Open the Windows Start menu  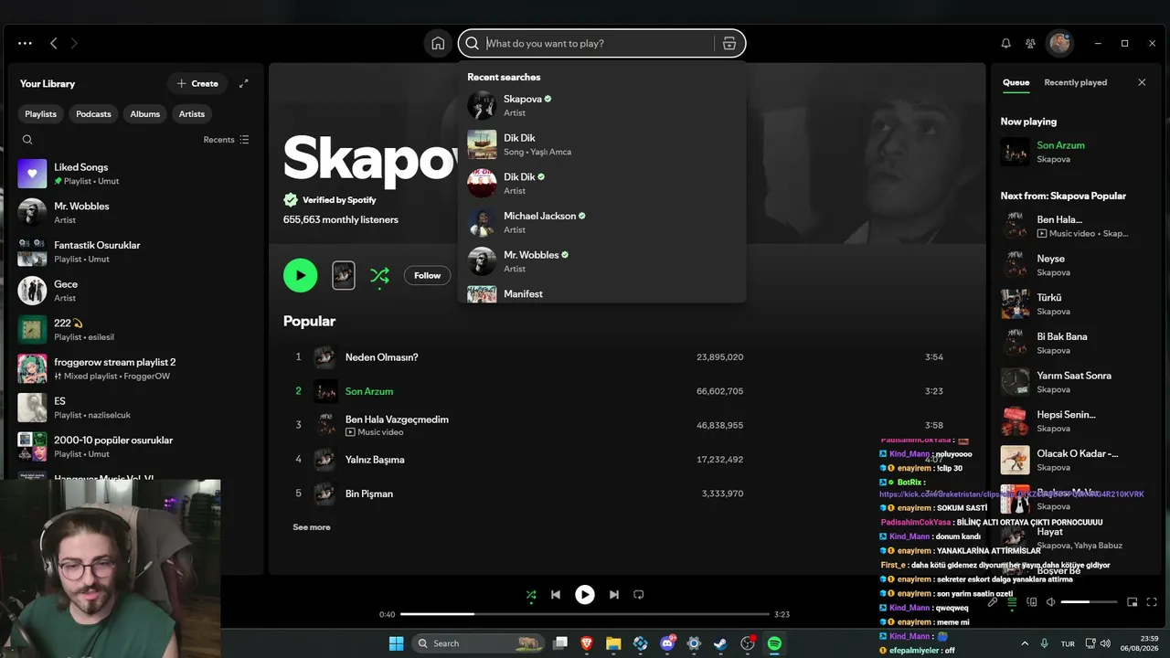[x=396, y=643]
